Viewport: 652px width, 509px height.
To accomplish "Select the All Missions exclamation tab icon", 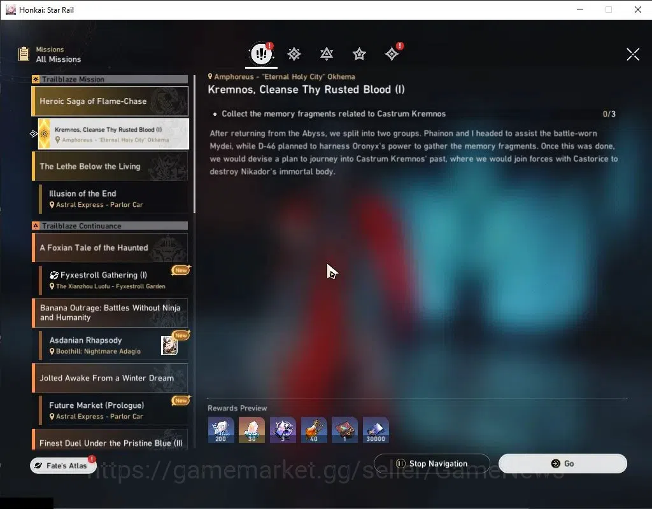I will [x=261, y=53].
